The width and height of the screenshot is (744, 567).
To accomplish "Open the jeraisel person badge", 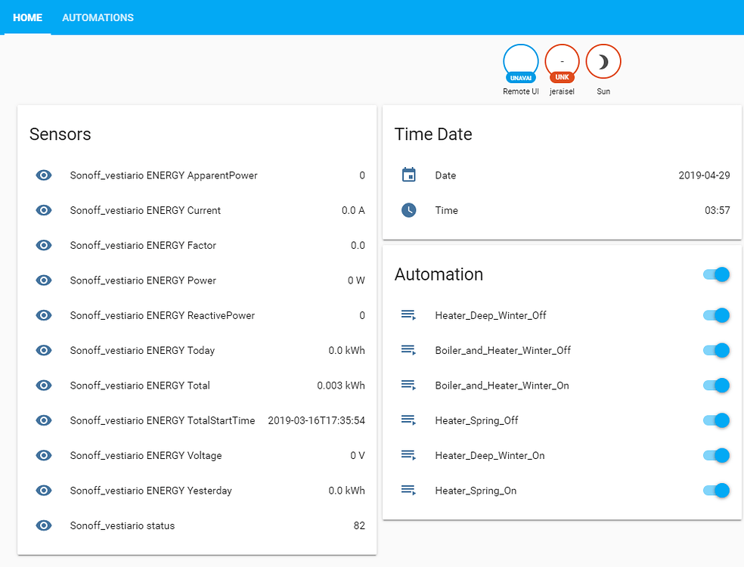I will click(x=562, y=60).
